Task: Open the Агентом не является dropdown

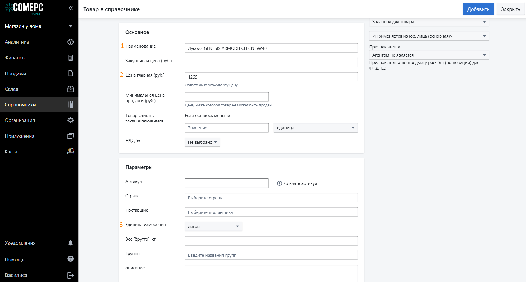Action: [x=429, y=55]
